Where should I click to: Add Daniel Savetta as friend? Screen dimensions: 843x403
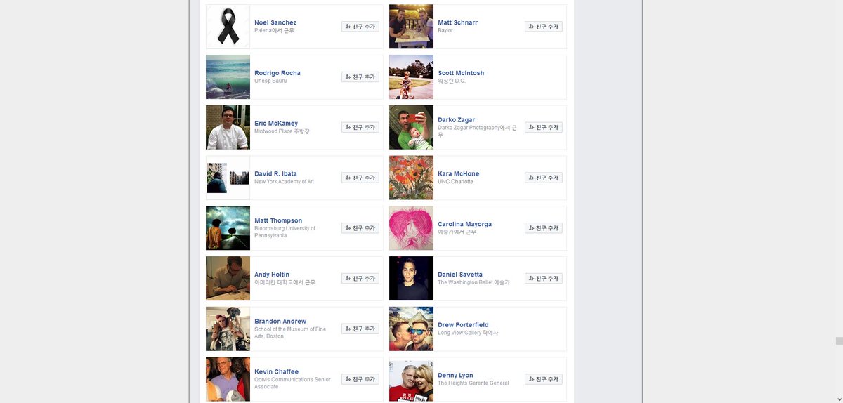pyautogui.click(x=544, y=279)
